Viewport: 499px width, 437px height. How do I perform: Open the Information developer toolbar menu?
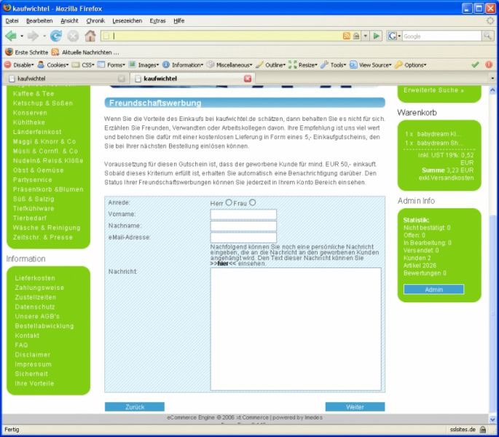click(x=183, y=65)
